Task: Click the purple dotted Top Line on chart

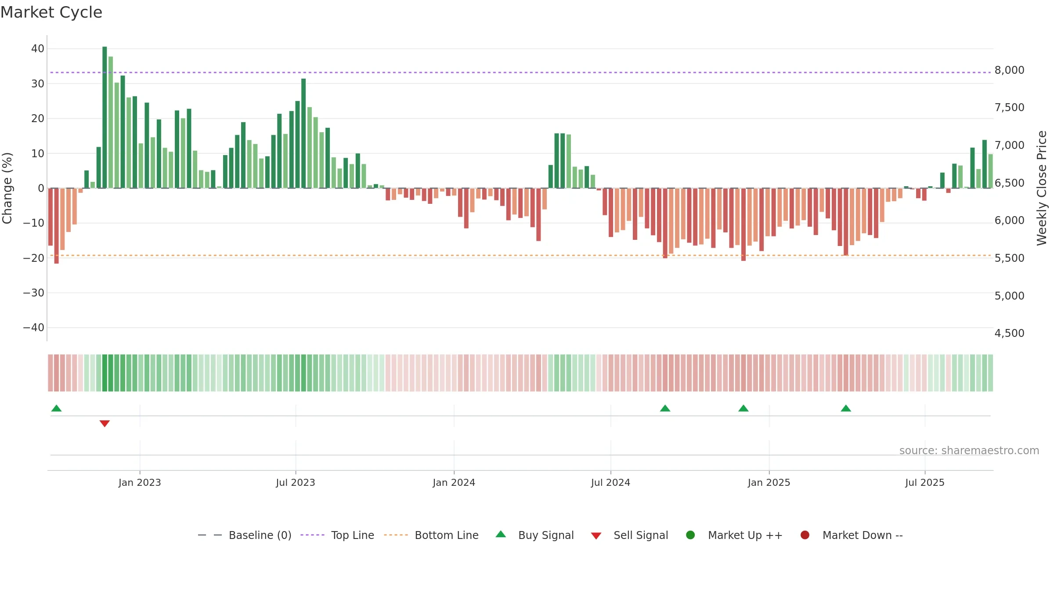Action: [520, 72]
